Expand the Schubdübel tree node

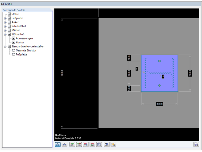pyautogui.click(x=5, y=26)
